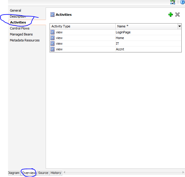Click 'view' type in Accnt row
This screenshot has width=185, height=177.
point(59,49)
